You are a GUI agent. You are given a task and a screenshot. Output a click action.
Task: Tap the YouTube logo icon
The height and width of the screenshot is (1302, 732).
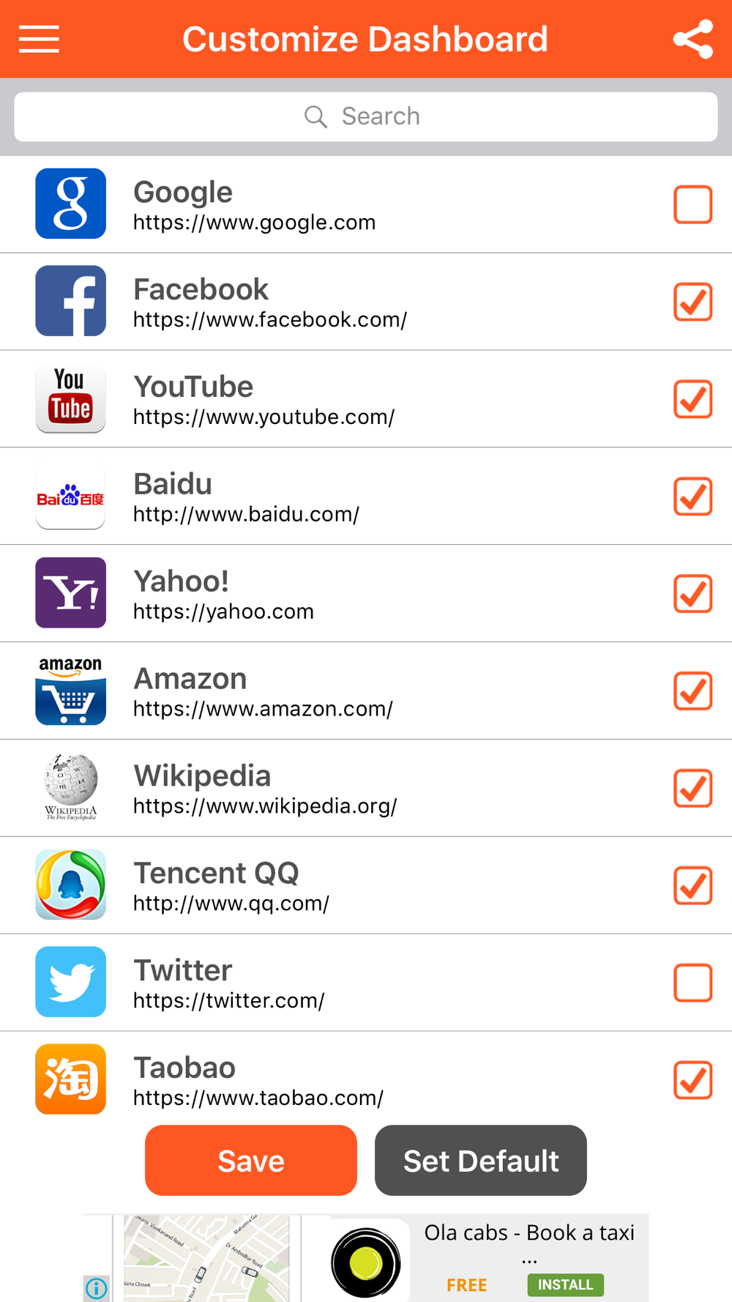[71, 398]
